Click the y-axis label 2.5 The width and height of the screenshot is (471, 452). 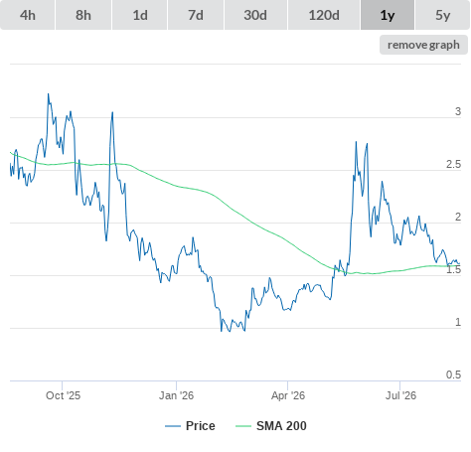pyautogui.click(x=453, y=164)
